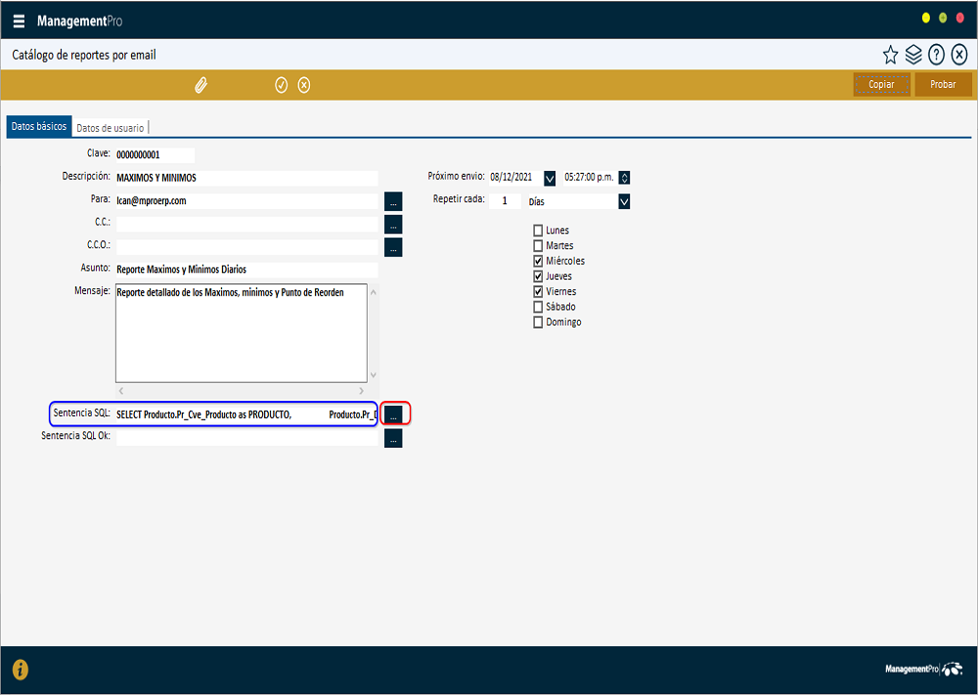Click the Asunto input field
The height and width of the screenshot is (695, 978).
point(245,270)
